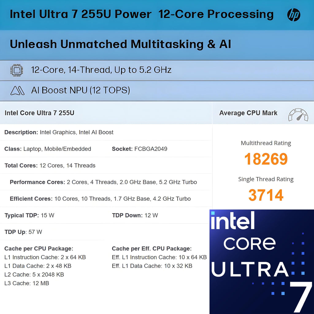Click the Socket FCBGA2049 value

(x=140, y=149)
